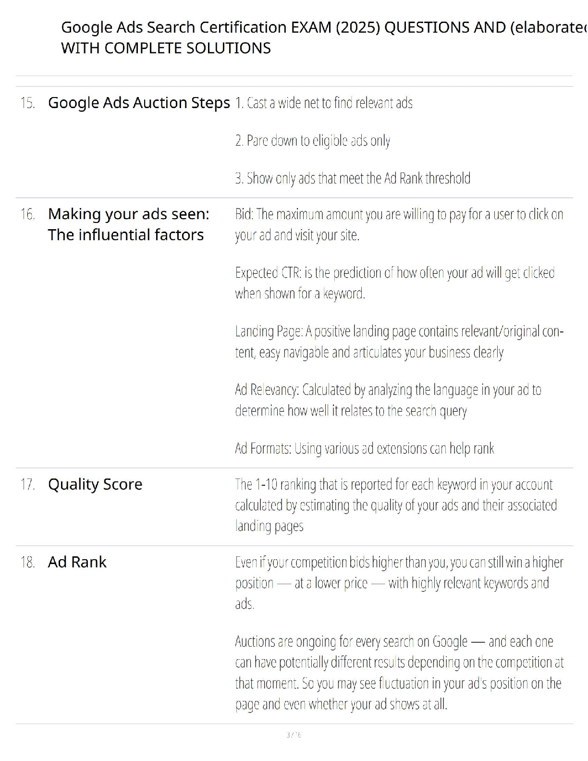Select the 'Quality Score' term heading
The width and height of the screenshot is (588, 761).
coord(95,484)
